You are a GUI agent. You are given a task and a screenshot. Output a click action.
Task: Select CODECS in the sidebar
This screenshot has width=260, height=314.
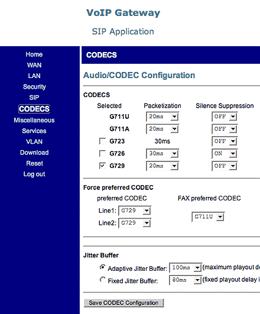34,109
